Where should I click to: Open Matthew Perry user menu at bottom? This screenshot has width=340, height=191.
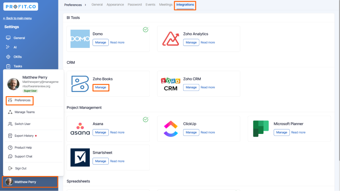[x=30, y=182]
